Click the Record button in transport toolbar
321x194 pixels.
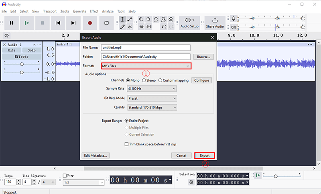90,23
